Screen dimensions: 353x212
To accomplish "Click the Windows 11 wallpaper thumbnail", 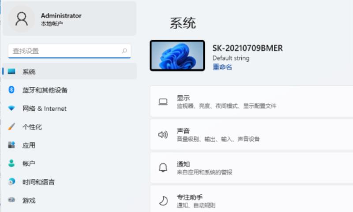I will (177, 56).
